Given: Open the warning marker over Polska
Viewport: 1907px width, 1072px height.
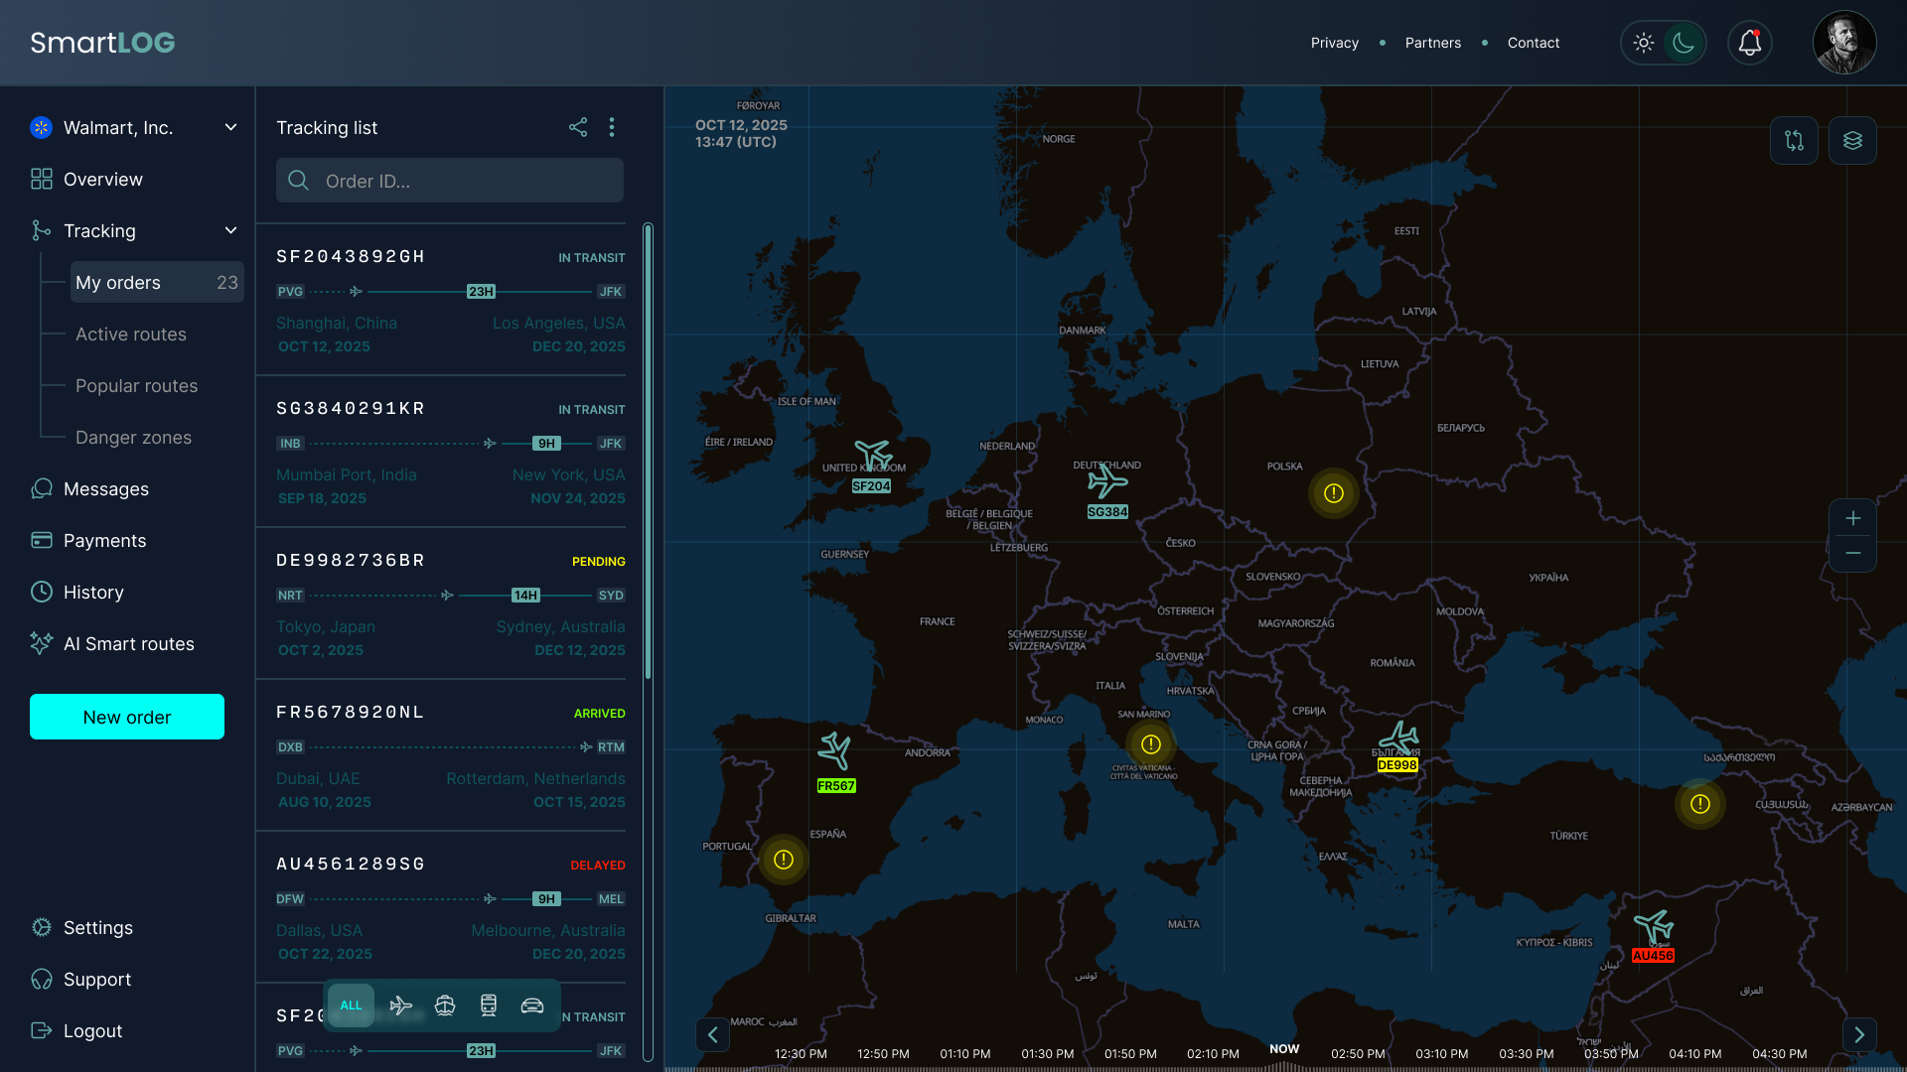Looking at the screenshot, I should [x=1334, y=493].
